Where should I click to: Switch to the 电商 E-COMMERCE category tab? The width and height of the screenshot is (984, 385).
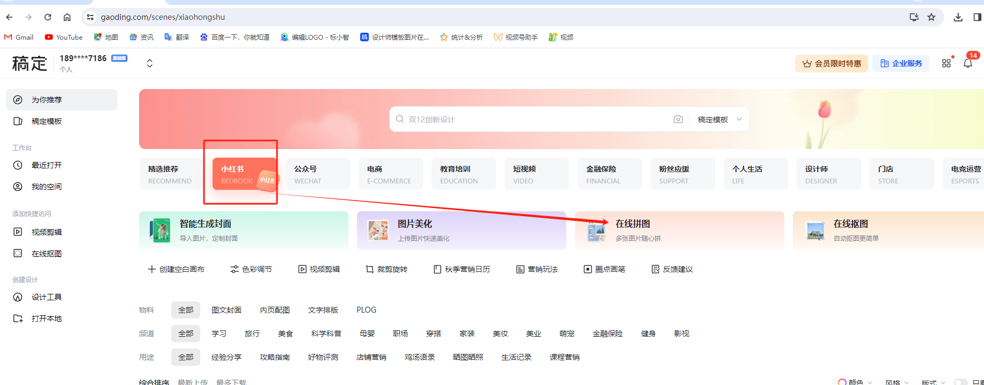coord(390,174)
